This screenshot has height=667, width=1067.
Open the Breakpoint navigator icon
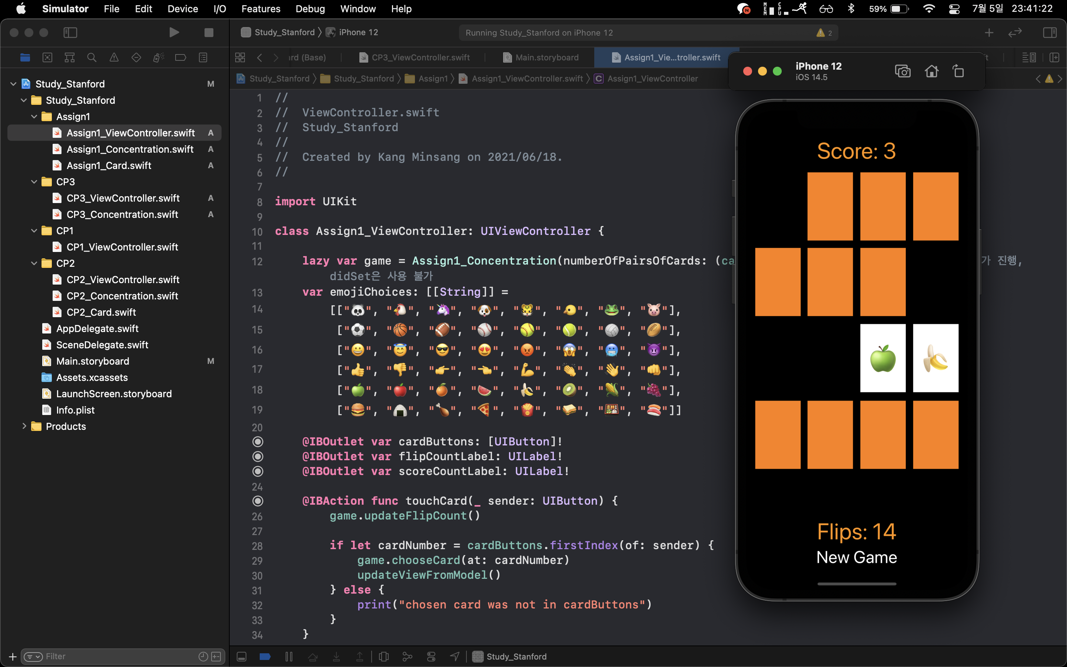(x=180, y=57)
